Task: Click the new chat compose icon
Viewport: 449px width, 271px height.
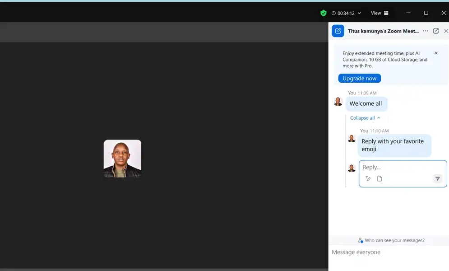Action: pyautogui.click(x=338, y=31)
